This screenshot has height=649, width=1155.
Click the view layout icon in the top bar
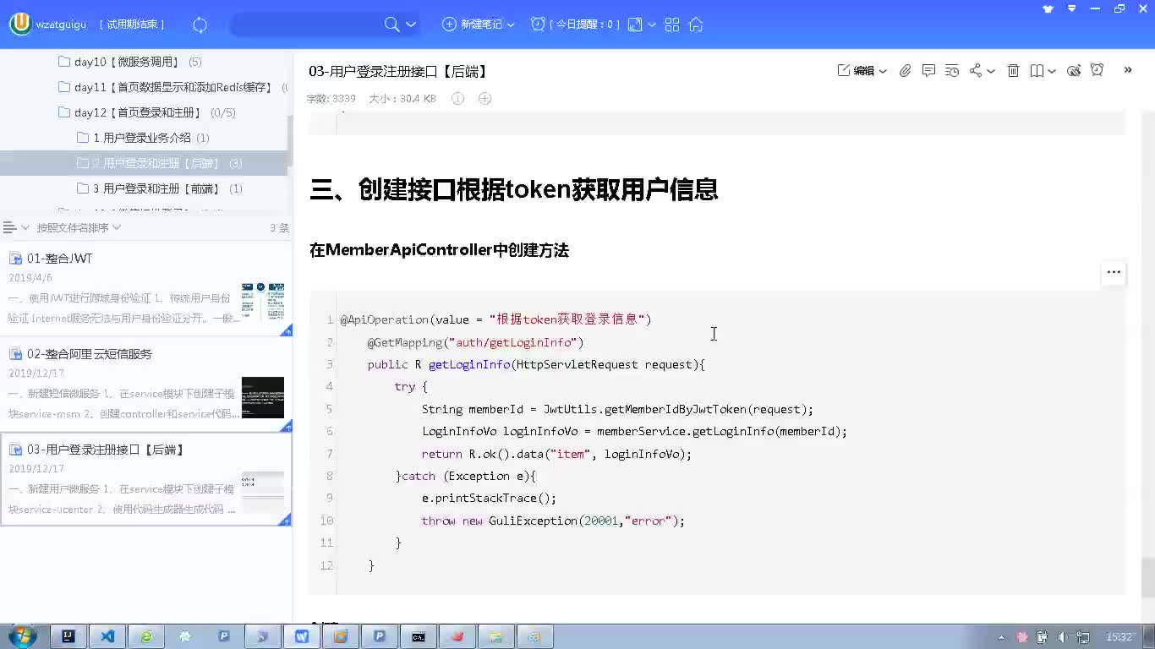pyautogui.click(x=635, y=25)
